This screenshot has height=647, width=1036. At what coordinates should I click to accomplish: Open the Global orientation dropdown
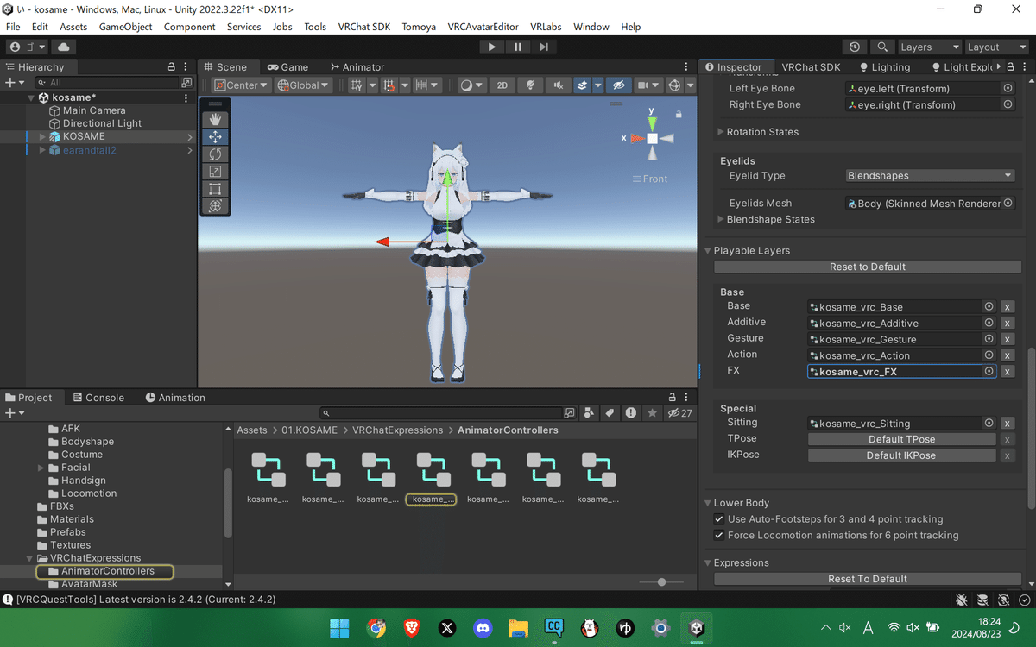[x=303, y=85]
